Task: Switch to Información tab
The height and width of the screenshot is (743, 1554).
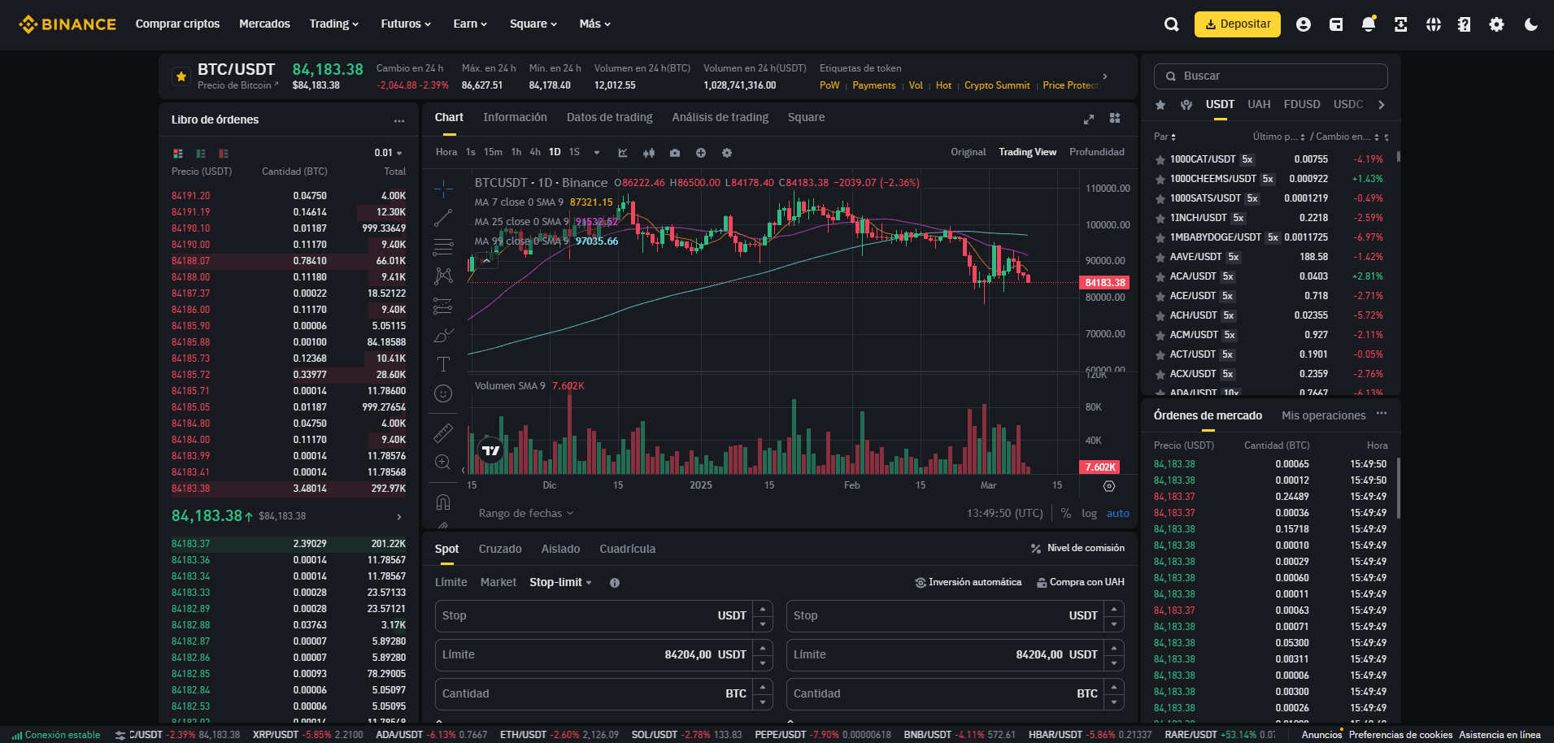Action: 515,118
